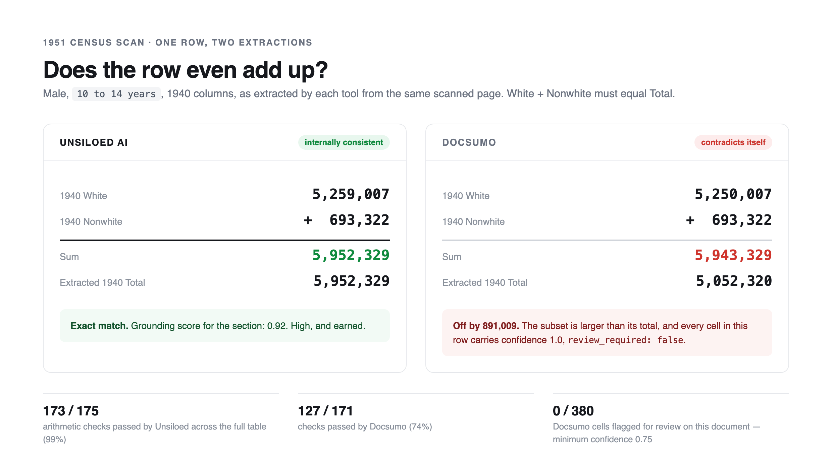Click the 'review_required: false' code text
832x463 pixels.
626,340
